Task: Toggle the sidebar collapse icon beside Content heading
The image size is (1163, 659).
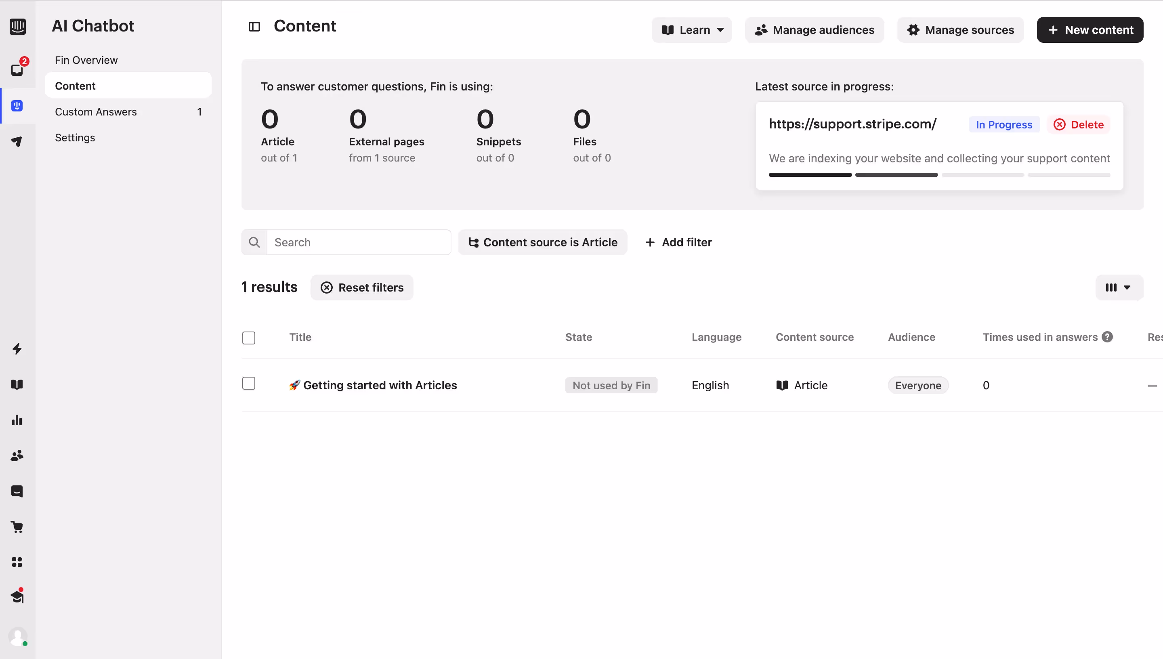Action: [254, 27]
